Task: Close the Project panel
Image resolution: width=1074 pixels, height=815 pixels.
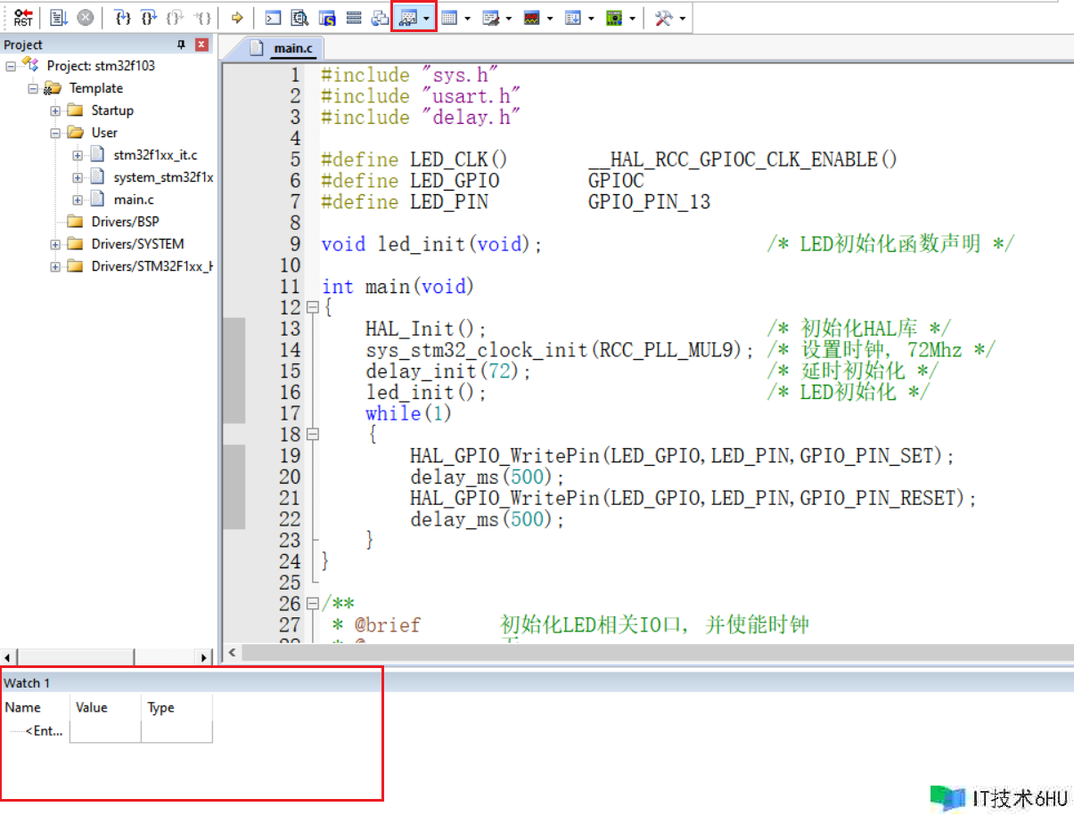Action: pyautogui.click(x=201, y=45)
